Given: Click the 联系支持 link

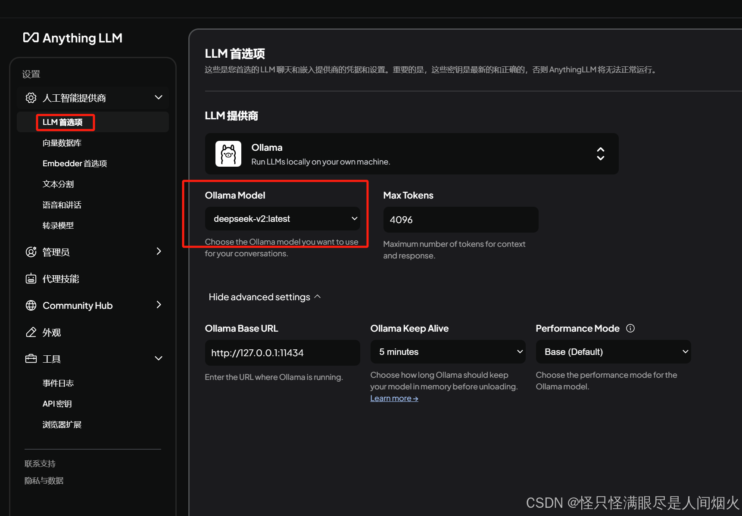Looking at the screenshot, I should 40,464.
